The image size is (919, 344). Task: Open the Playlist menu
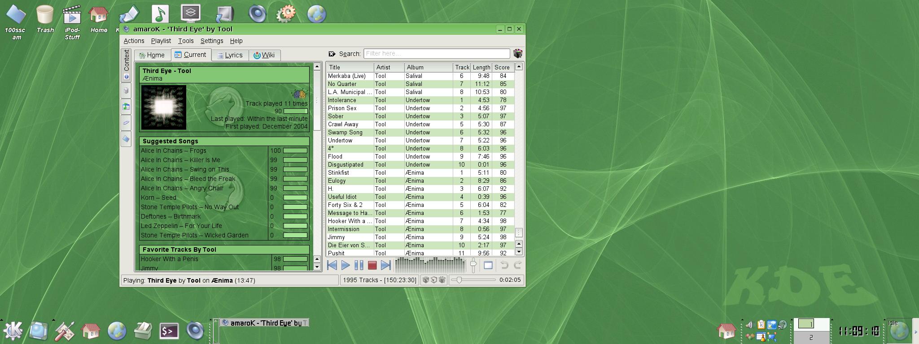[x=161, y=41]
